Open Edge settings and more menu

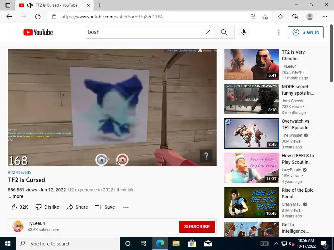tap(325, 17)
